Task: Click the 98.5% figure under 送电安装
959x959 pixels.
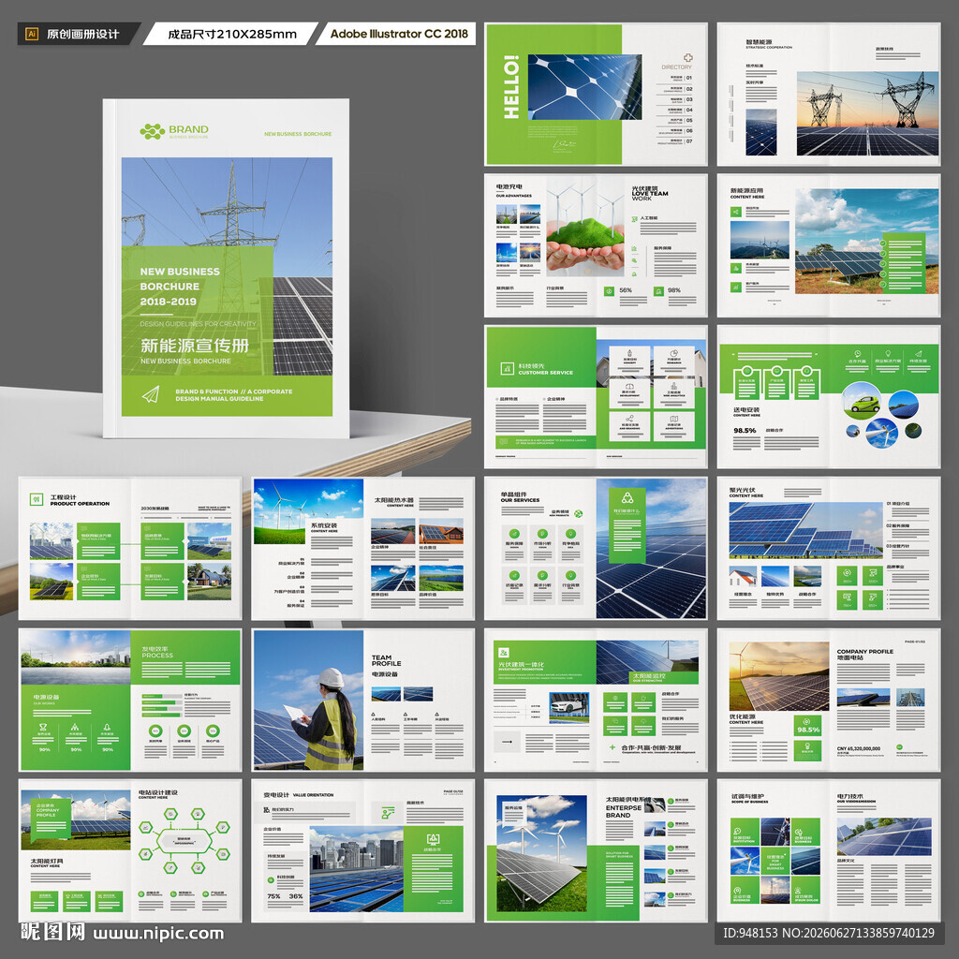Action: tap(745, 431)
